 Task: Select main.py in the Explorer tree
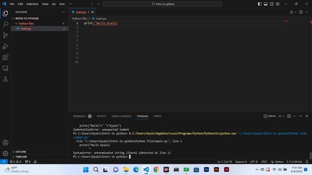pyautogui.click(x=39, y=29)
